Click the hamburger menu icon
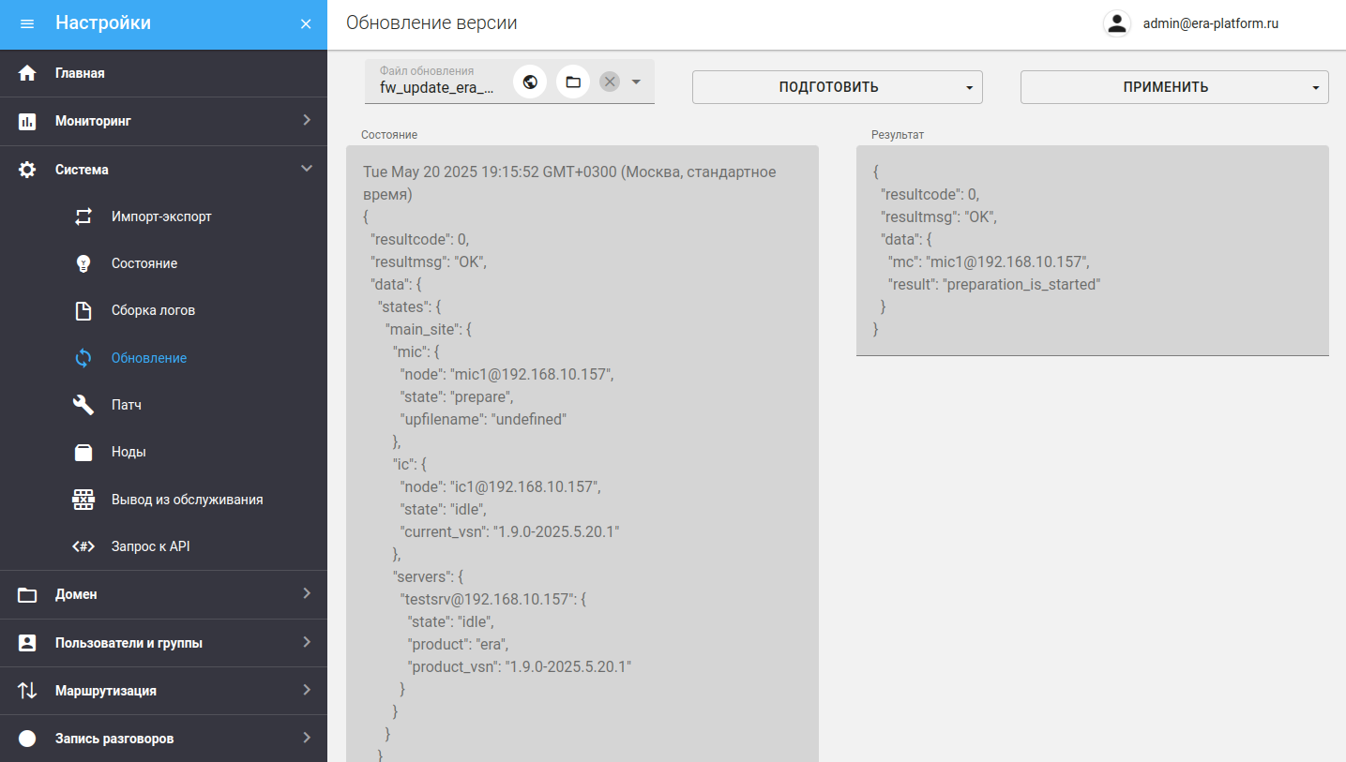Image resolution: width=1346 pixels, height=762 pixels. pos(27,23)
